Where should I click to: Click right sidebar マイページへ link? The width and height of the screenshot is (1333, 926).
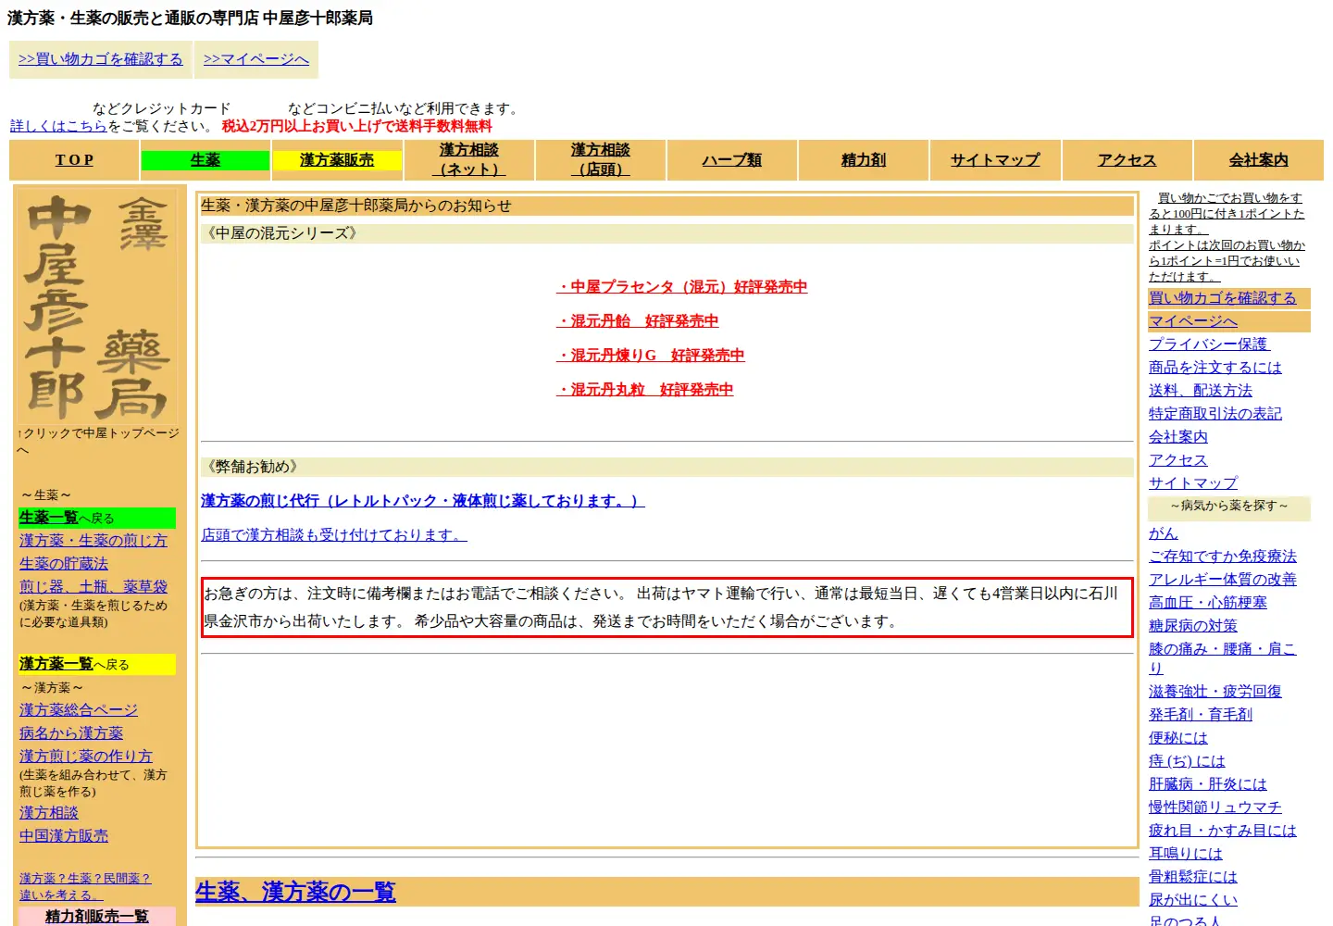click(1193, 321)
